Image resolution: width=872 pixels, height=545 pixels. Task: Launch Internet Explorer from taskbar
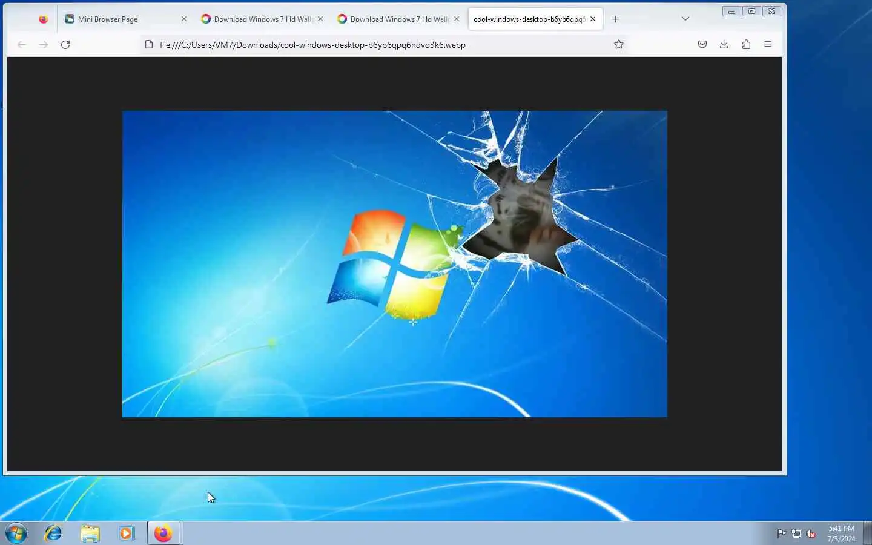point(53,533)
